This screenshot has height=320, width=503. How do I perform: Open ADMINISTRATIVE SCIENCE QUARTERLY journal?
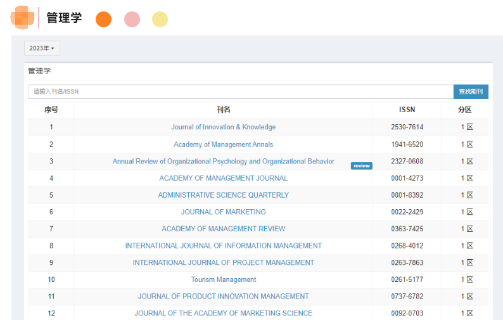223,195
